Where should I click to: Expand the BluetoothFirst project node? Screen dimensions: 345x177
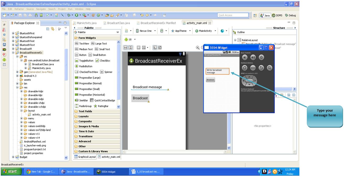point(13,33)
